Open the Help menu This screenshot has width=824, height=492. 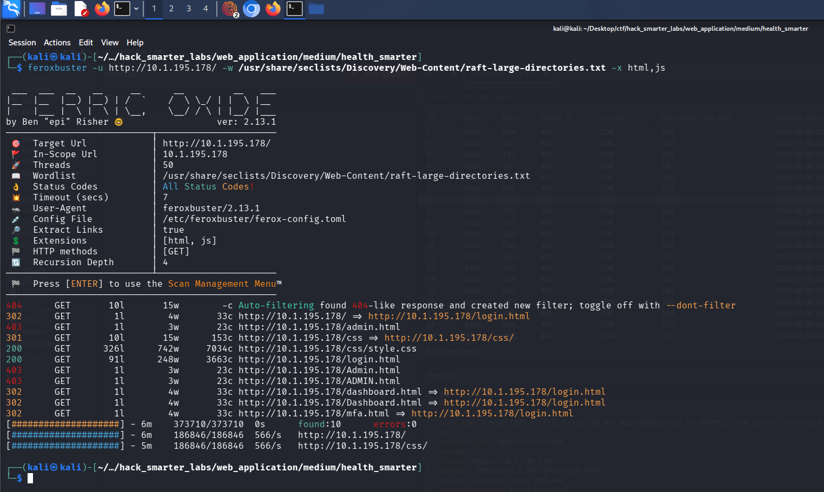coord(135,43)
